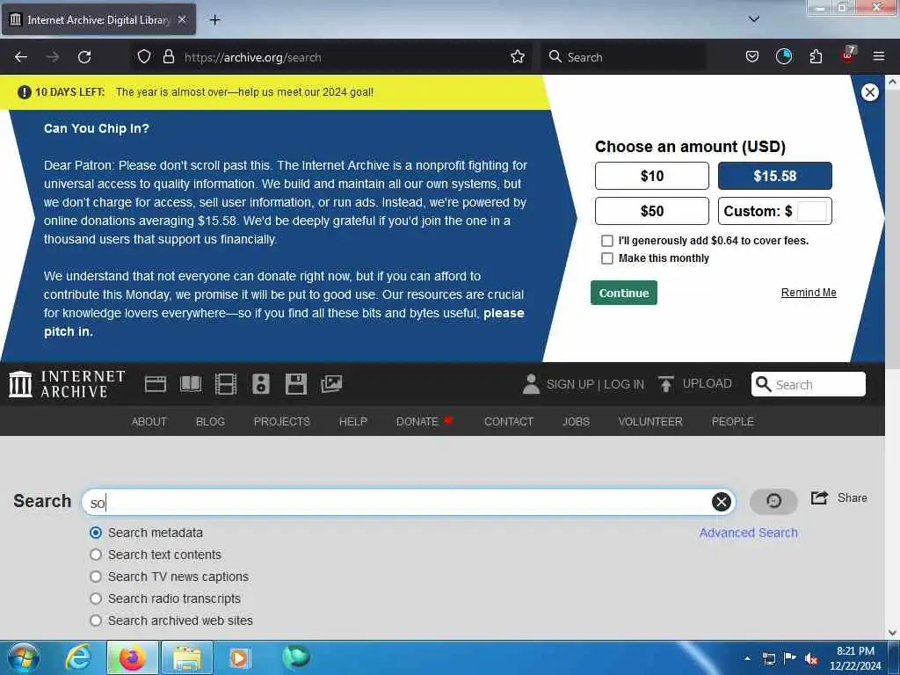The image size is (900, 675).
Task: Open Internet Explorer from taskbar
Action: point(78,657)
